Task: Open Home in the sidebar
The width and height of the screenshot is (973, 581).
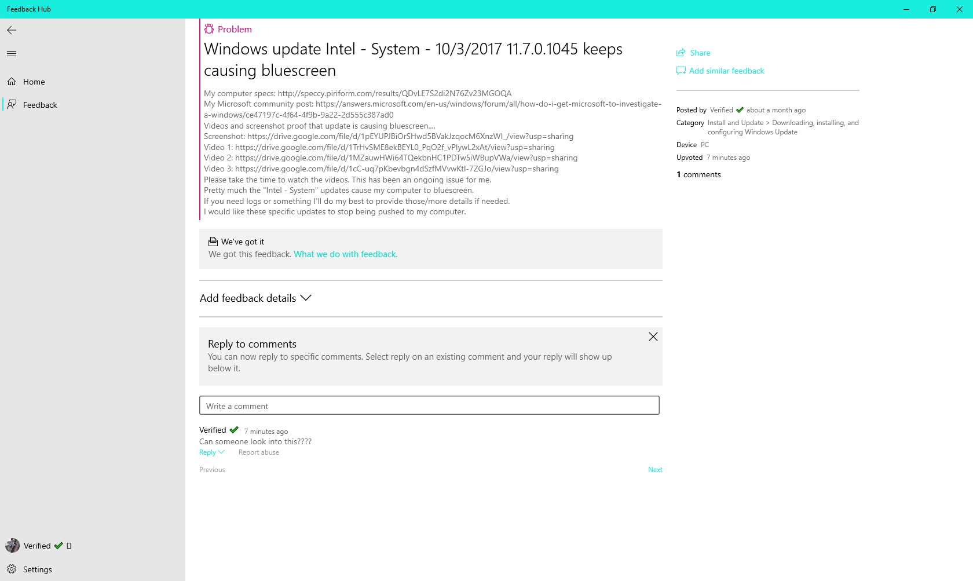Action: pyautogui.click(x=93, y=82)
